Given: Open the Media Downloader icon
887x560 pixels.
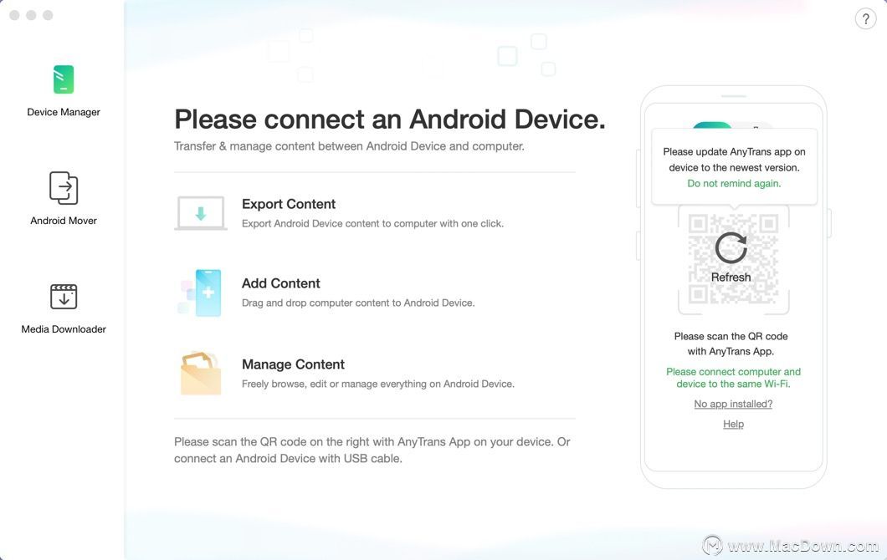Looking at the screenshot, I should (64, 297).
